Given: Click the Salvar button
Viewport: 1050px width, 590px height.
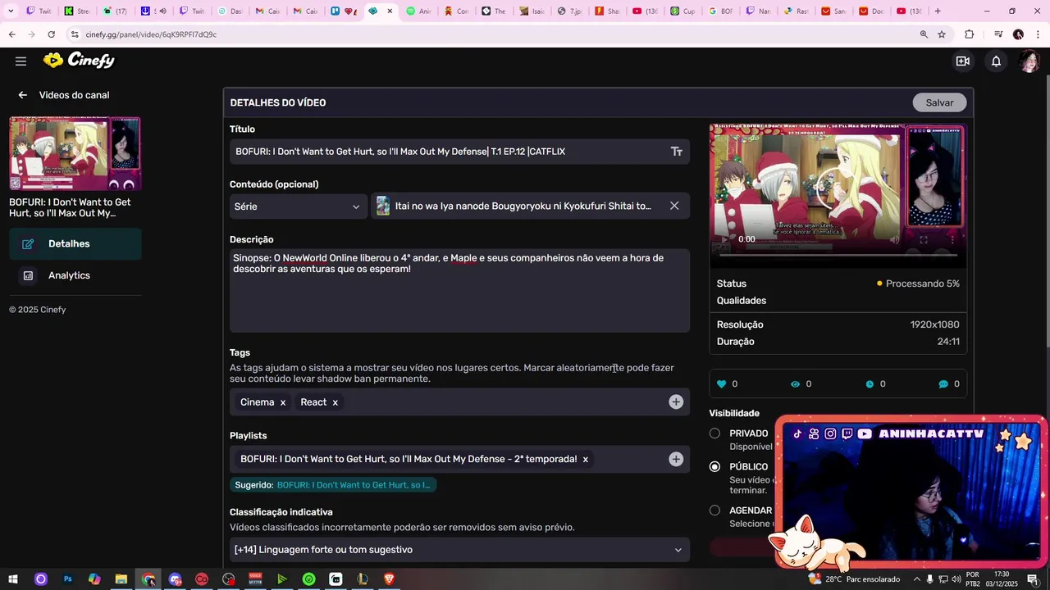Looking at the screenshot, I should point(939,102).
